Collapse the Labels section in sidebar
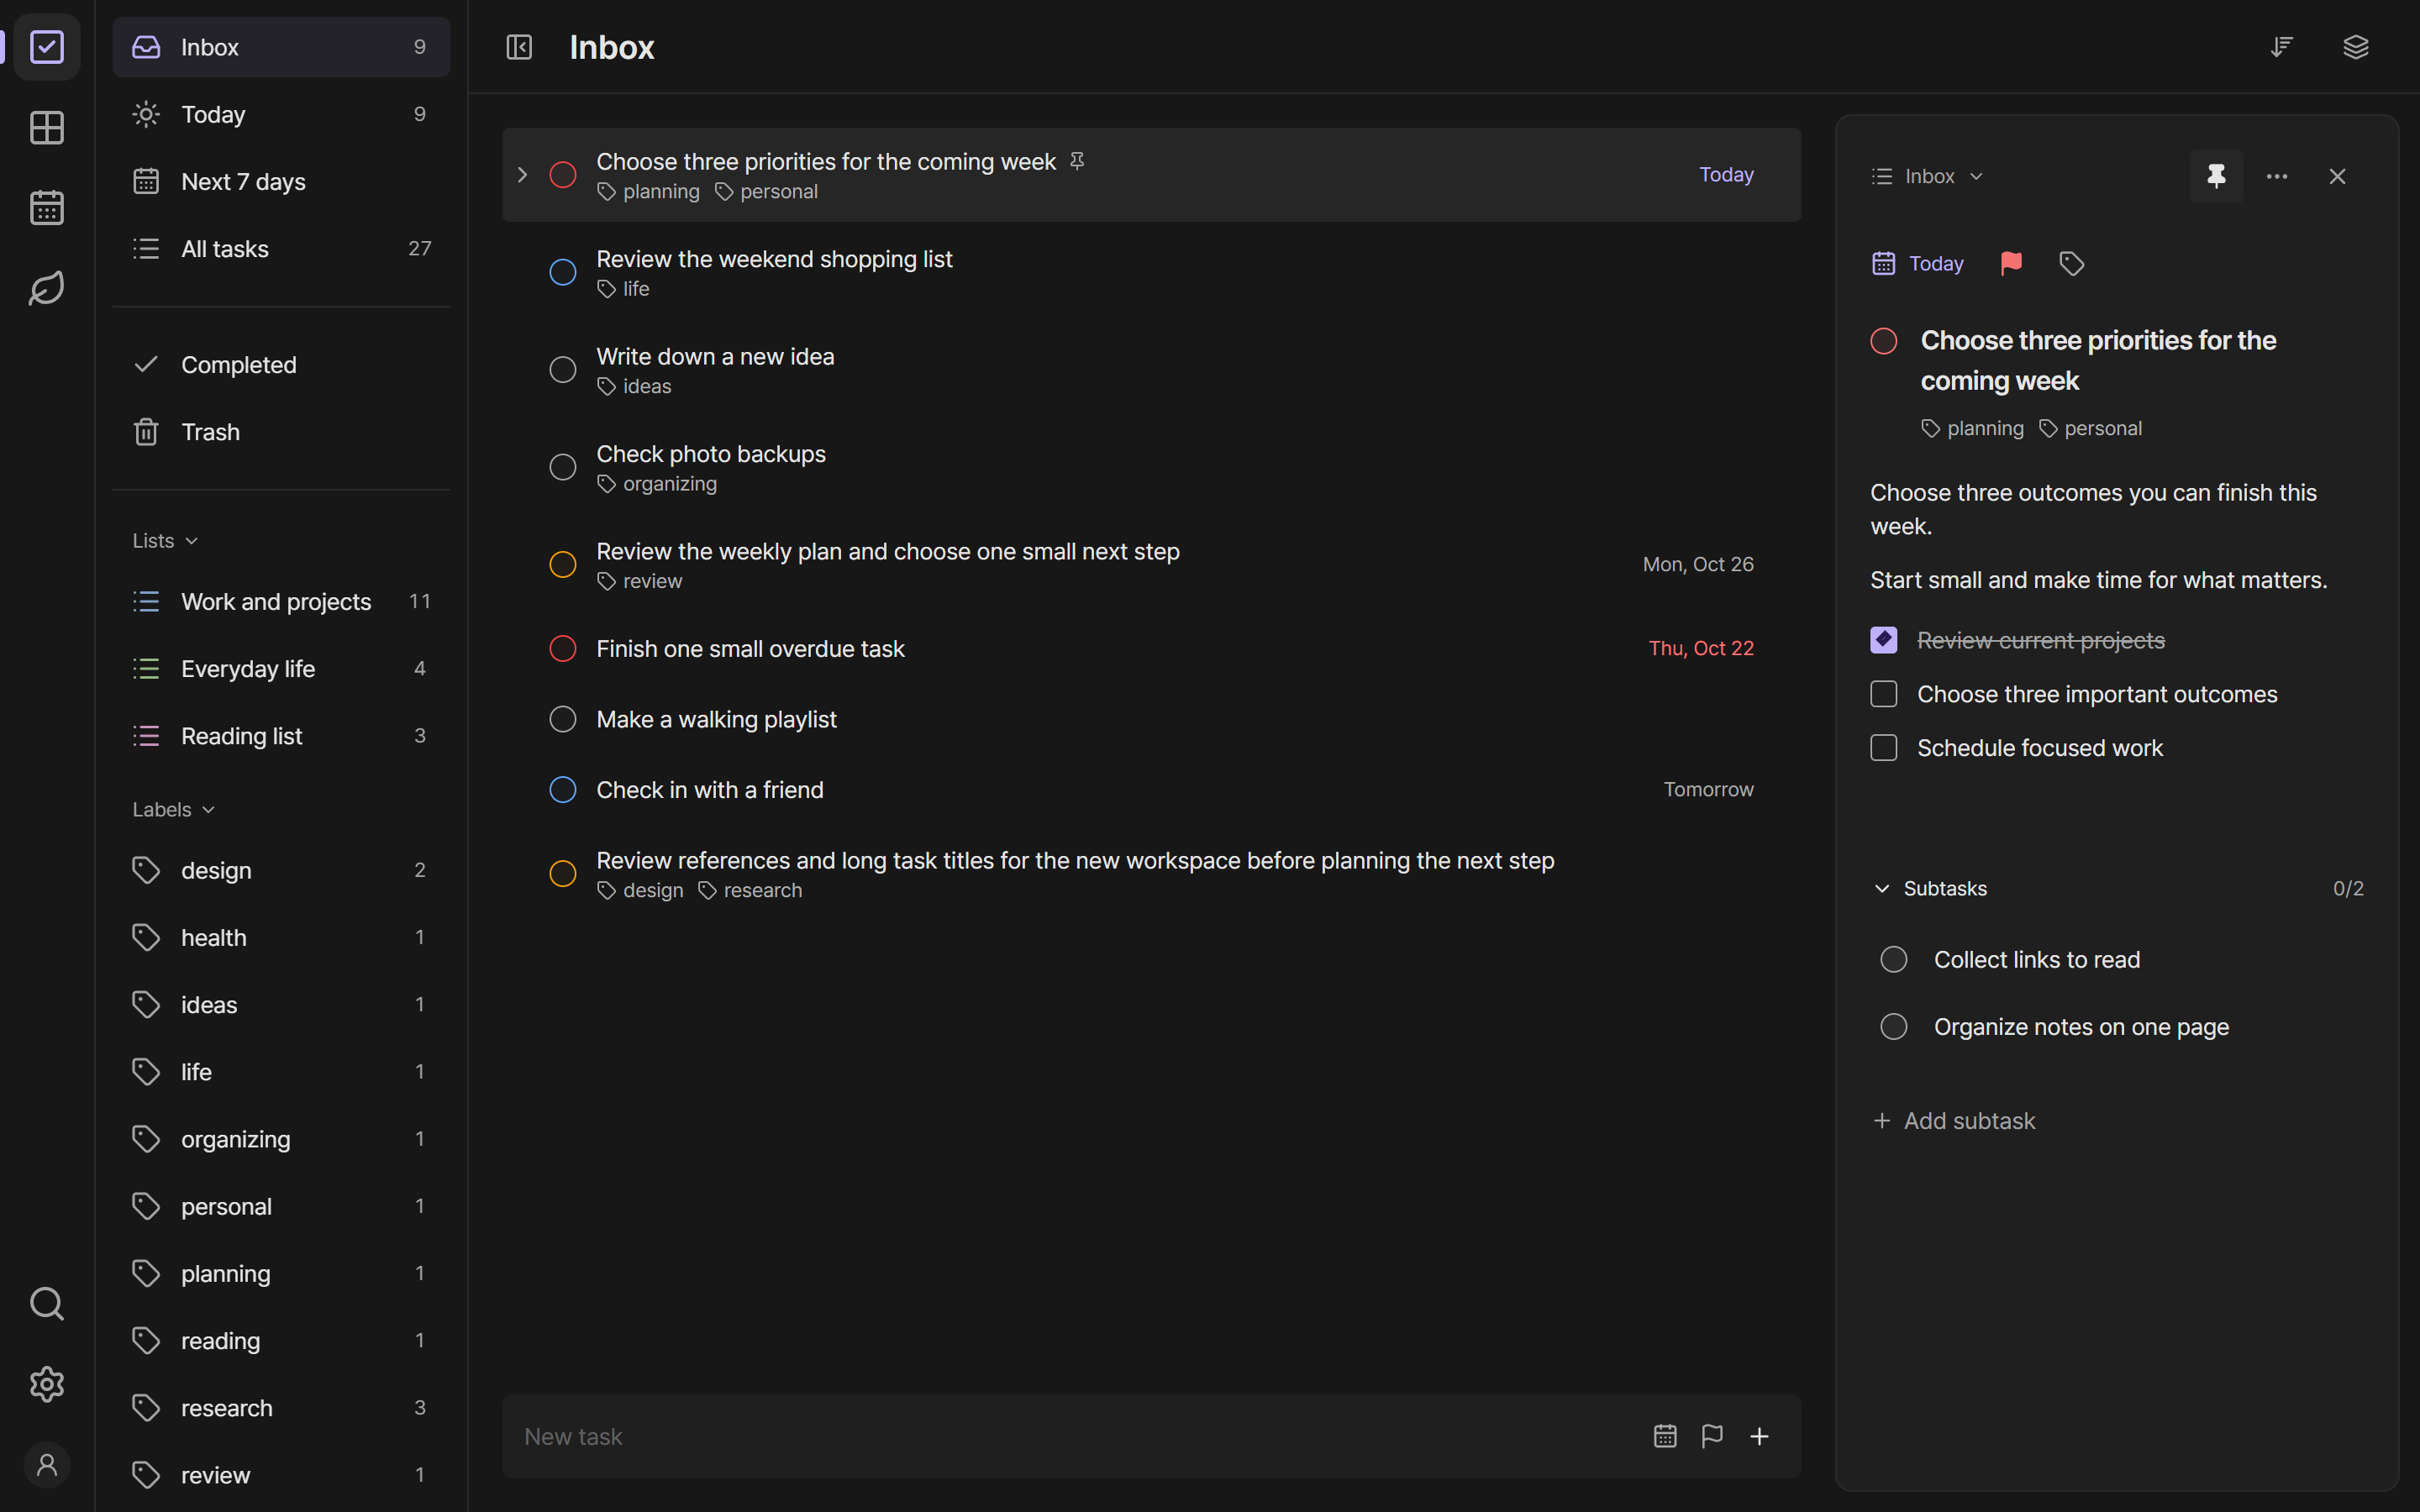Viewport: 2420px width, 1512px height. tap(174, 810)
